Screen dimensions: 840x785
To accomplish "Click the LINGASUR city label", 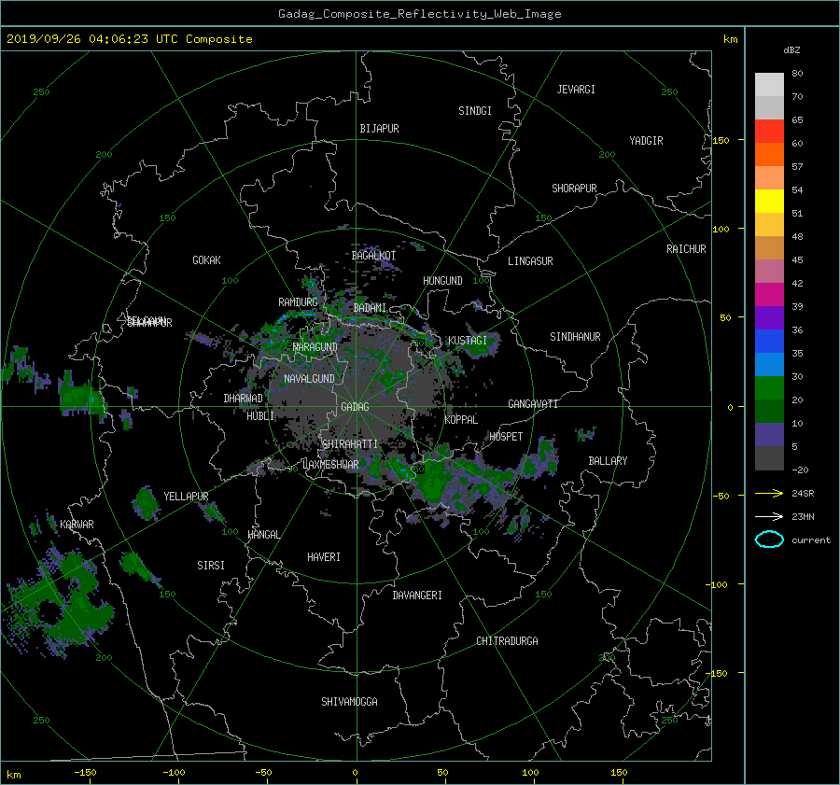I will [x=530, y=261].
